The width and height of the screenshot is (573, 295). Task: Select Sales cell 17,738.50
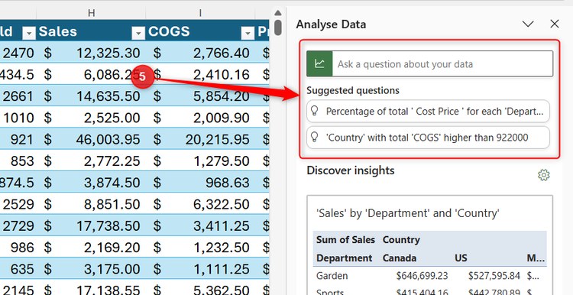[x=91, y=225]
